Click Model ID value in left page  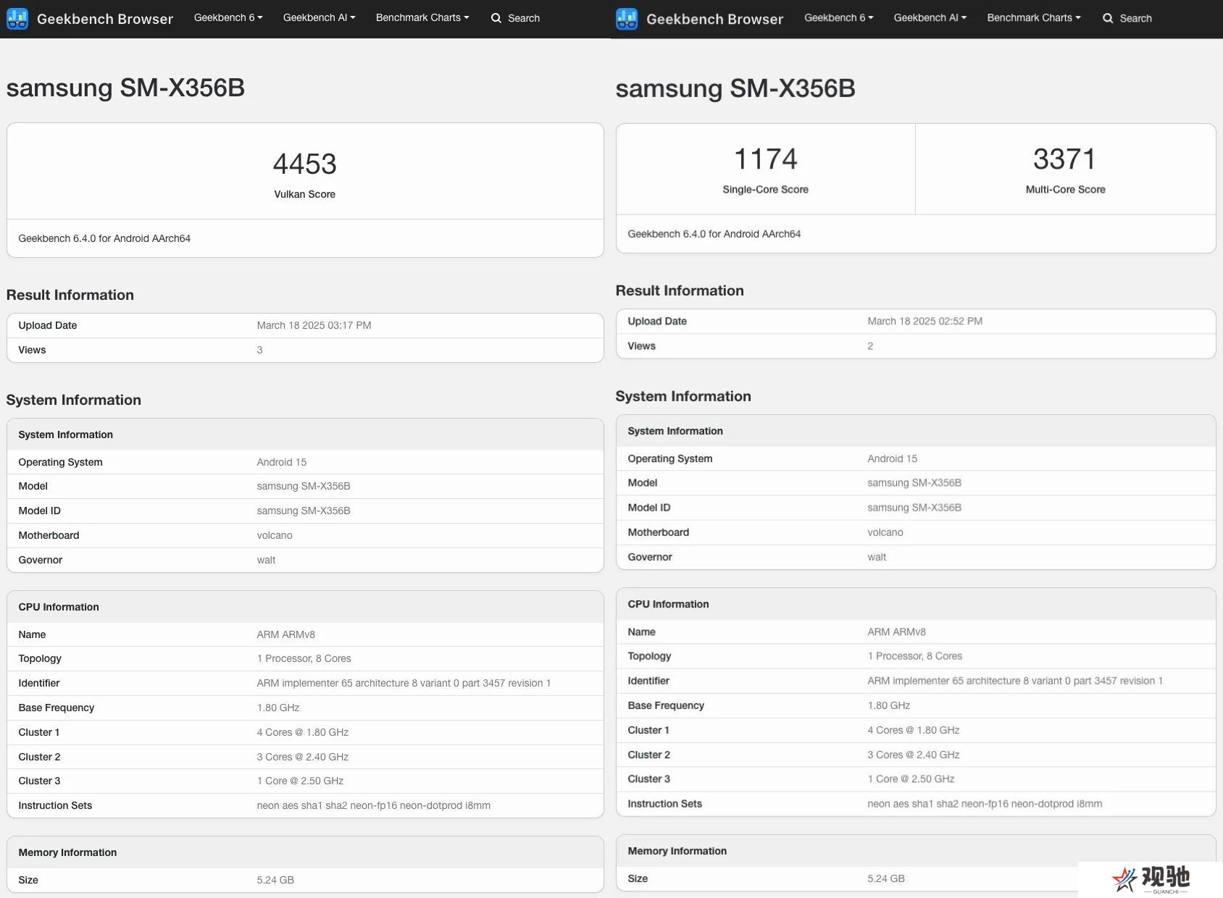304,511
